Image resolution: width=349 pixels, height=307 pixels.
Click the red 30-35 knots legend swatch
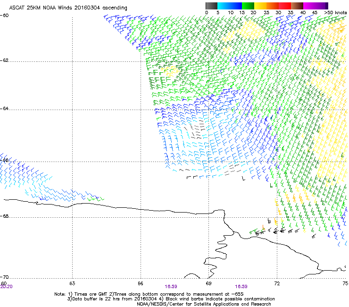[x=285, y=6]
